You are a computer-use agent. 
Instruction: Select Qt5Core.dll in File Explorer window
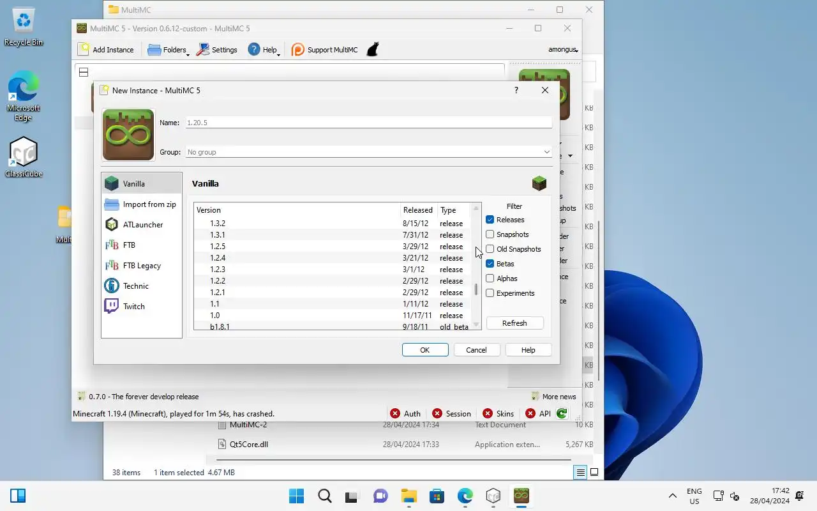248,444
